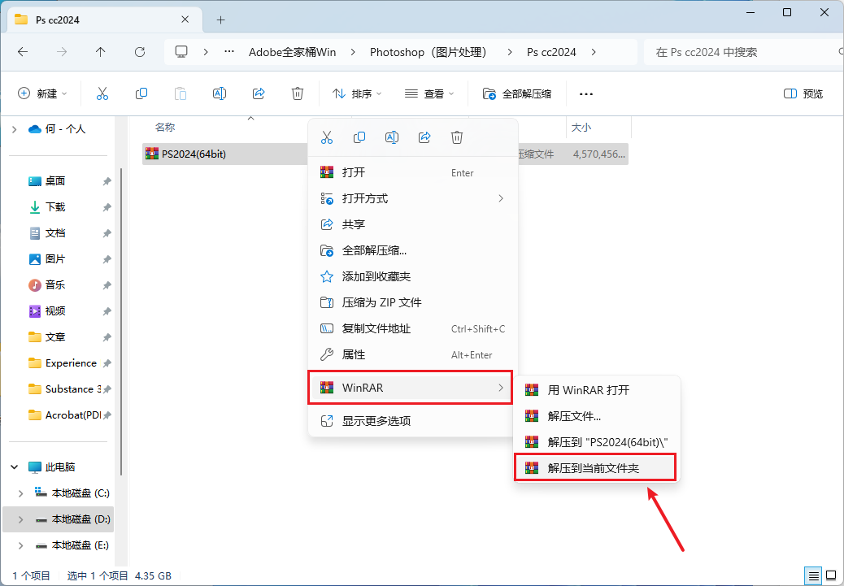Click the search box 在 Ps cc2024 中搜索

tap(743, 52)
